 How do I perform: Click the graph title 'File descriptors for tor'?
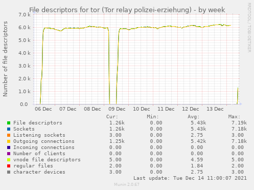[65, 10]
